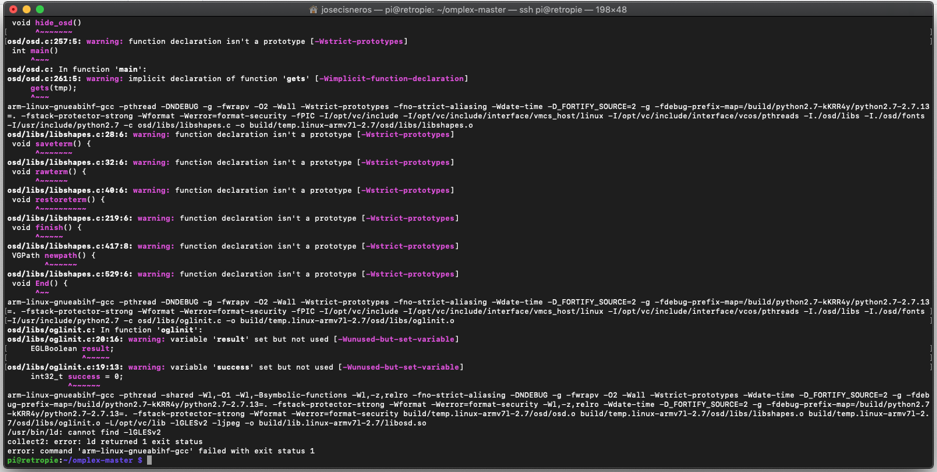
Task: Minimize the Terminal window with yellow button
Action: click(27, 10)
